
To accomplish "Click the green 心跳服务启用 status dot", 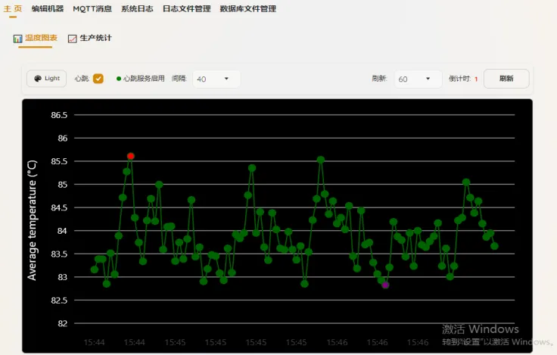I will (x=119, y=79).
